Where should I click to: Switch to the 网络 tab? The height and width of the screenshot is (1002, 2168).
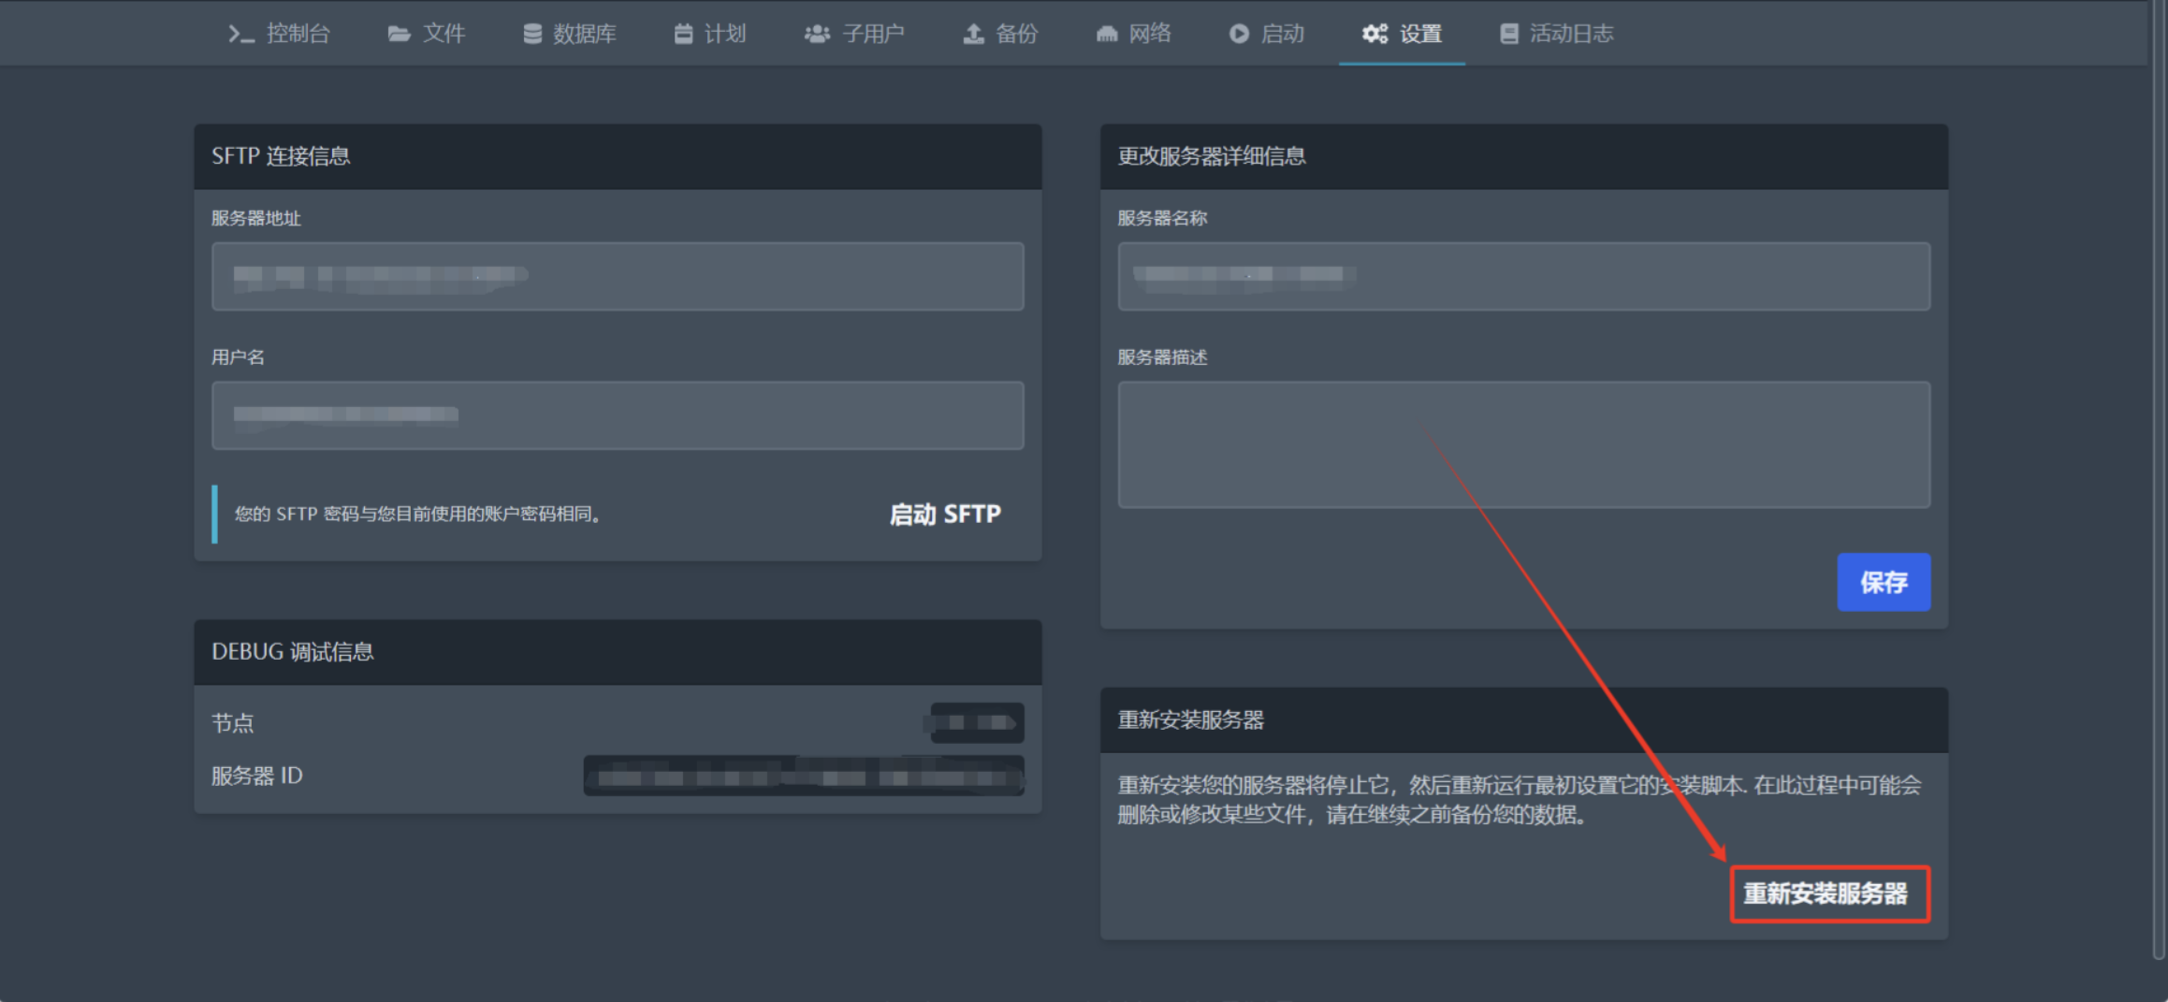point(1133,34)
